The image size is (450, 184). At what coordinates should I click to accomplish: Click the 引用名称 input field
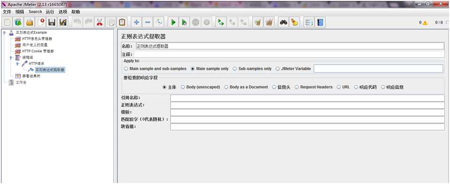[x=307, y=98]
